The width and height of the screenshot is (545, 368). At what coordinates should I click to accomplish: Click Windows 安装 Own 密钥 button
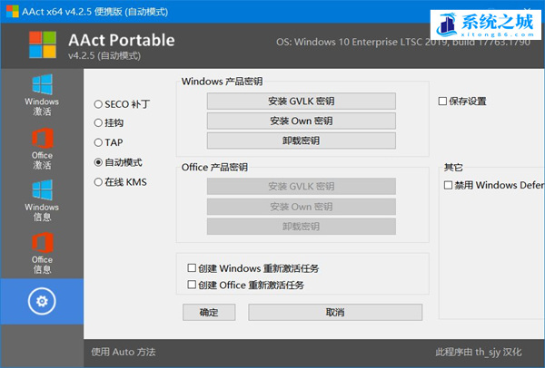click(x=301, y=121)
